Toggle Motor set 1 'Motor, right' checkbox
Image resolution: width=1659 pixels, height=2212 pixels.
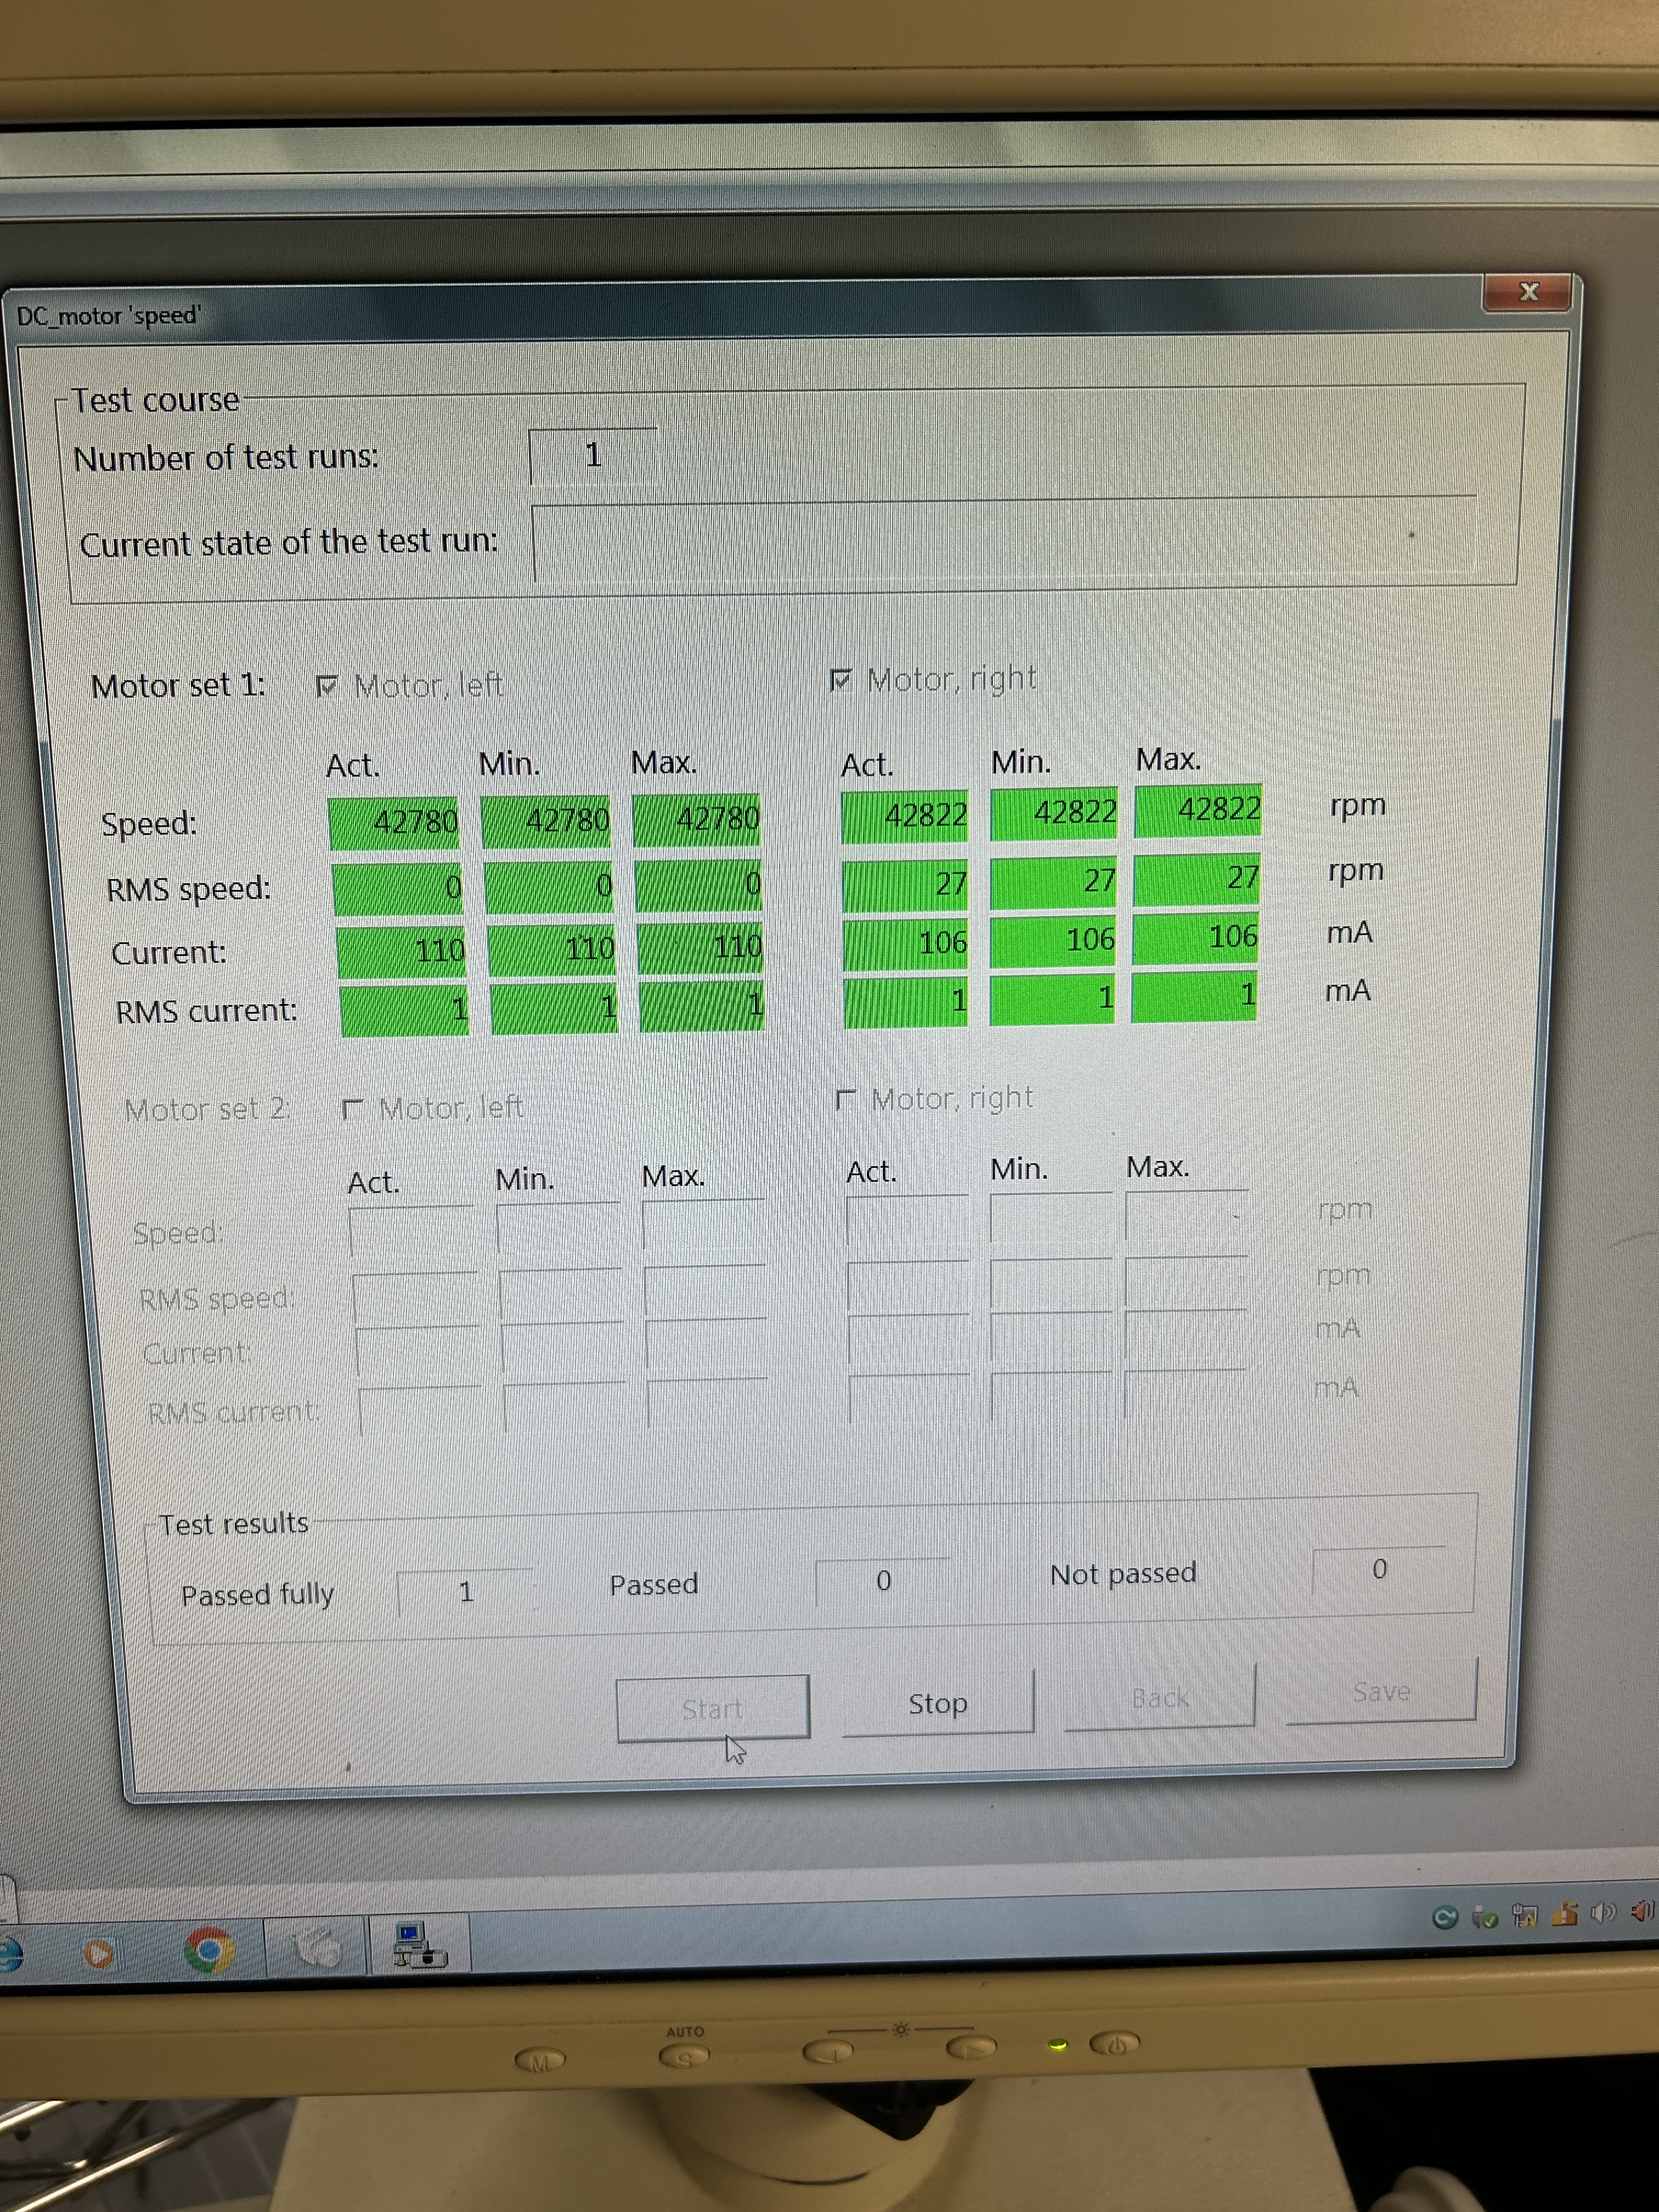(x=840, y=680)
